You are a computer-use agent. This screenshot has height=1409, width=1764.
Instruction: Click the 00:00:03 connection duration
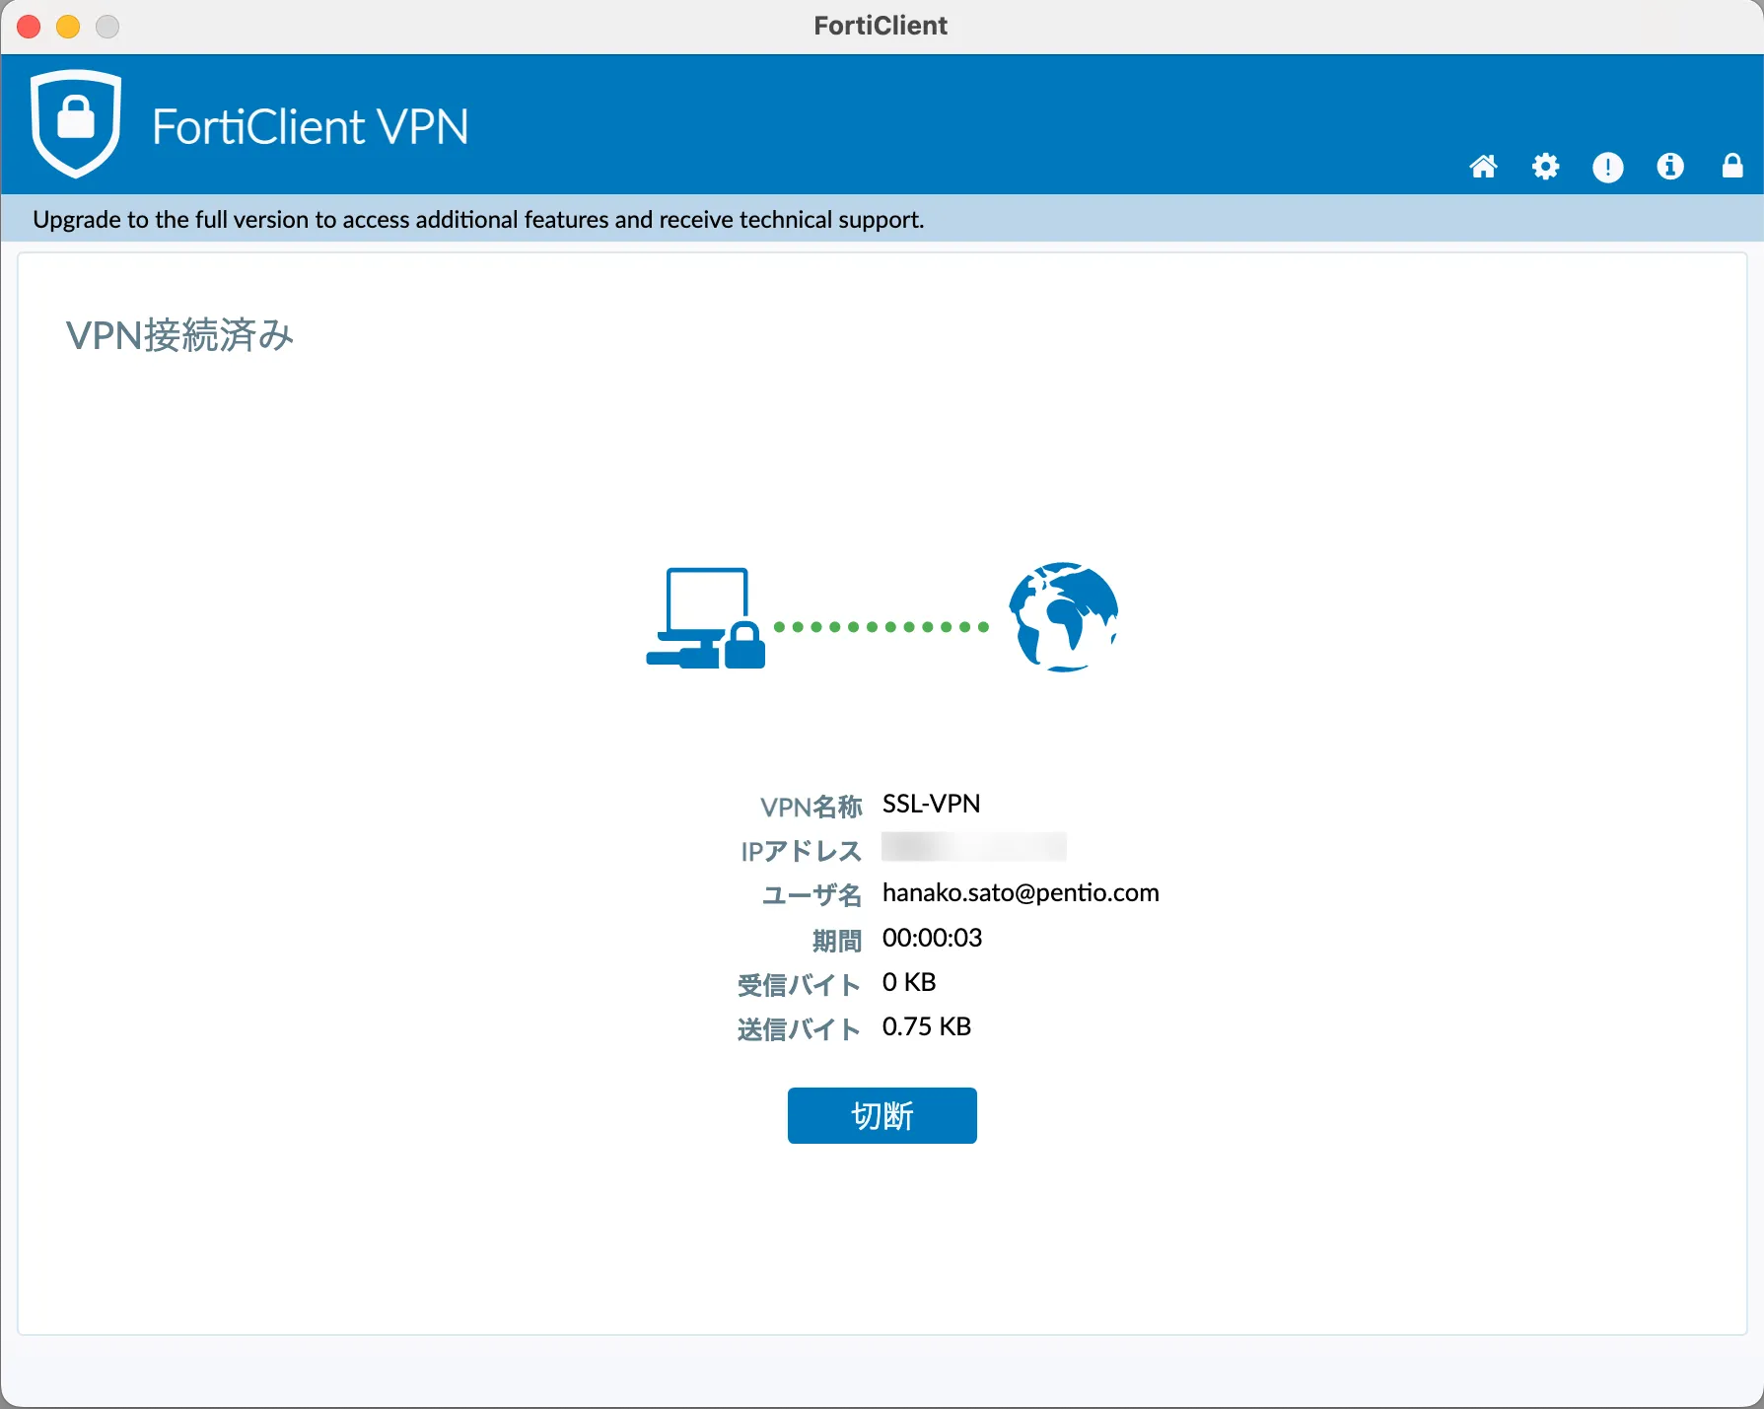click(x=932, y=938)
